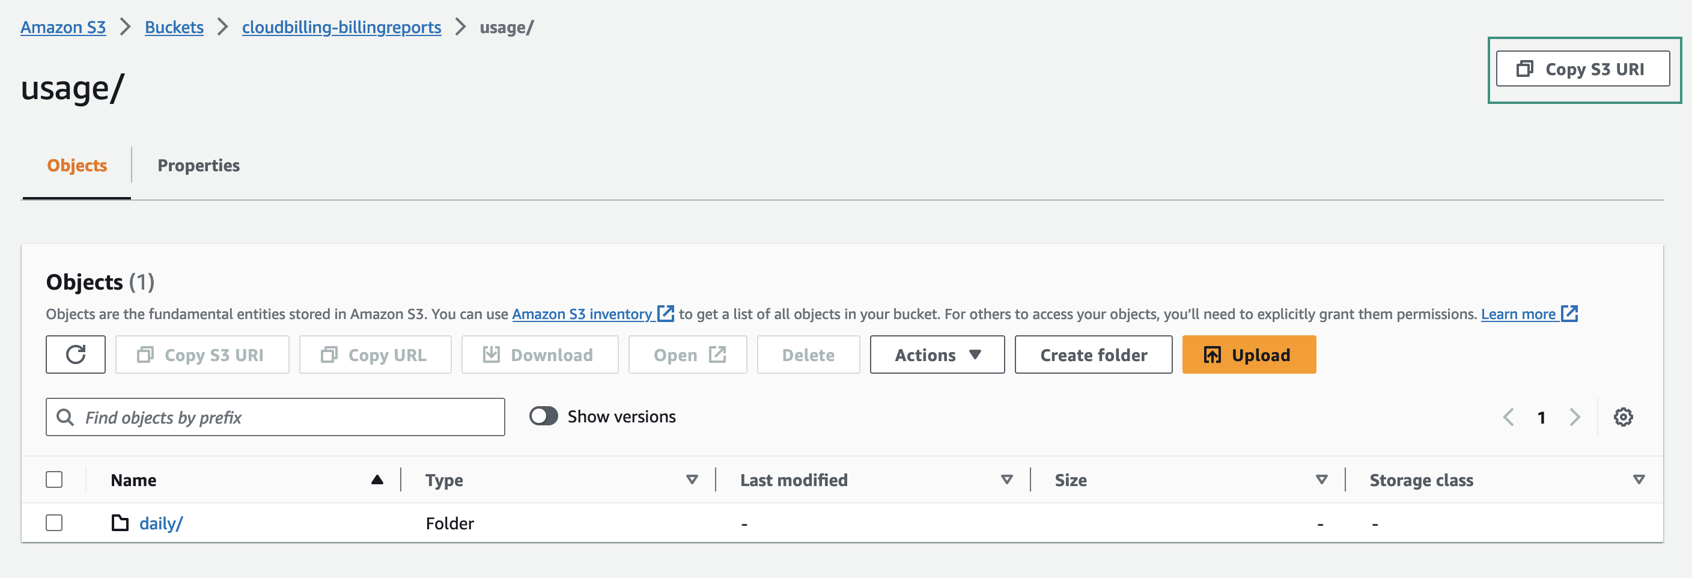Select the Objects tab
Image resolution: width=1692 pixels, height=578 pixels.
(77, 165)
